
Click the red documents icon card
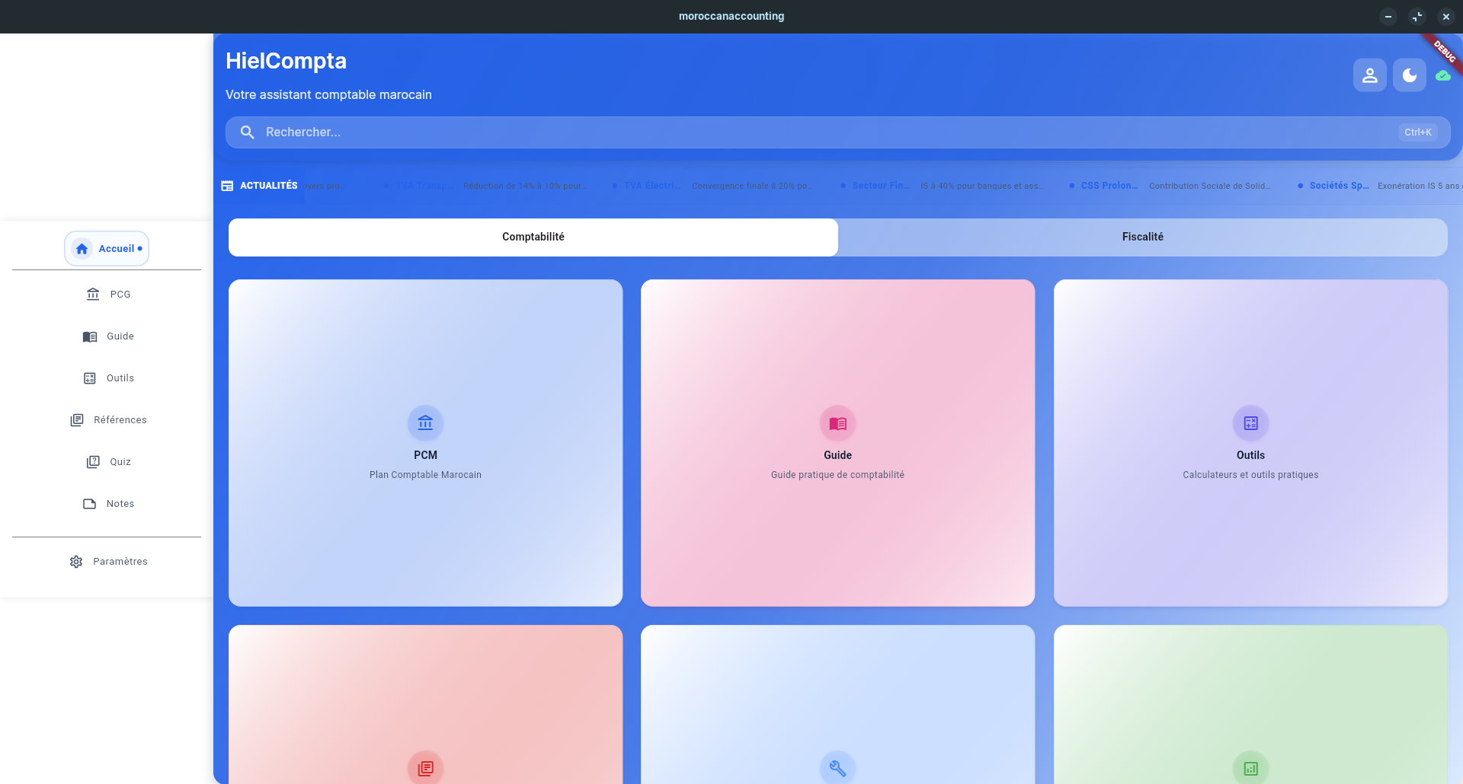(x=425, y=705)
